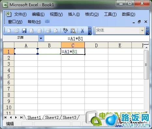Open the 格式(O) menu
152x129 pixels.
click(x=92, y=14)
